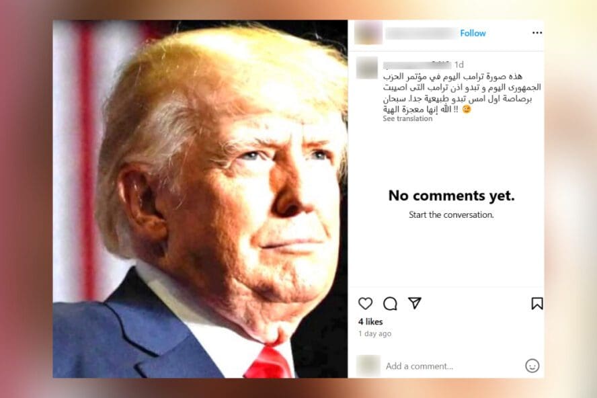Screen dimensions: 597x398
Task: Click See translation under the Arabic caption
Action: (407, 118)
